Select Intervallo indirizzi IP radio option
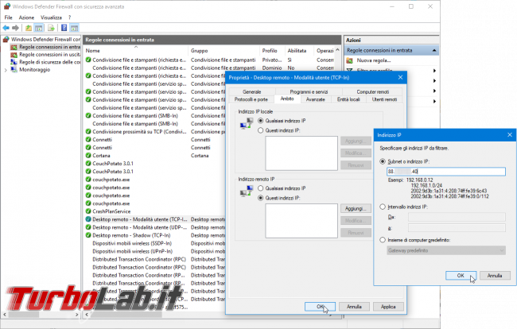This screenshot has width=517, height=329. click(x=383, y=207)
